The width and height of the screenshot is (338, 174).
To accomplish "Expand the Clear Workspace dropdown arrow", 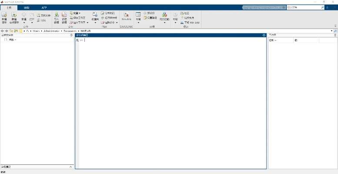I will tap(87, 22).
